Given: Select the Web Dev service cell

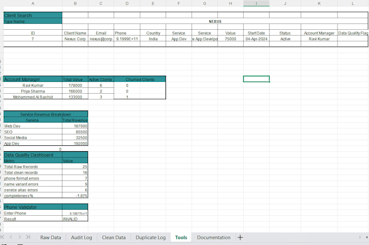Looking at the screenshot, I should point(33,126).
